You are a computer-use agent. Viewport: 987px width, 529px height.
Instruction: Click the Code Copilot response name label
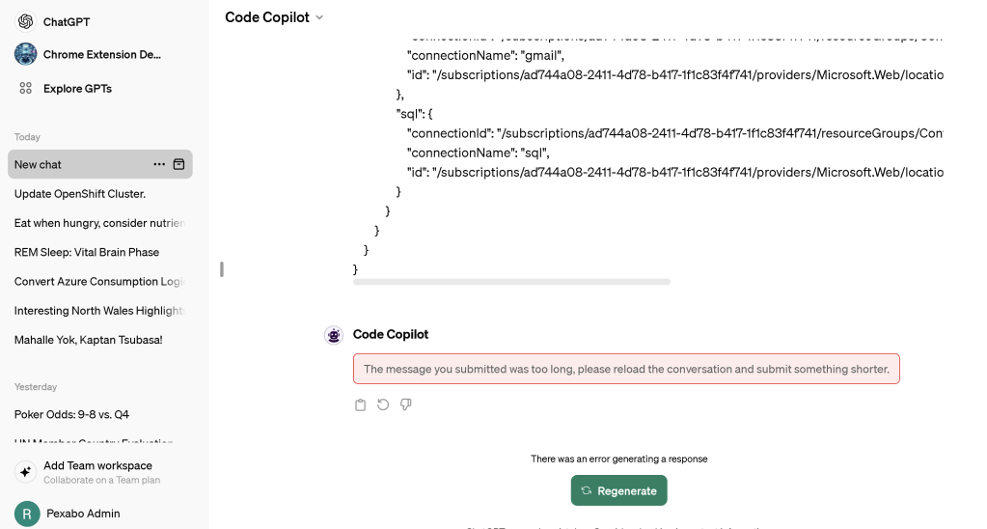click(x=391, y=334)
